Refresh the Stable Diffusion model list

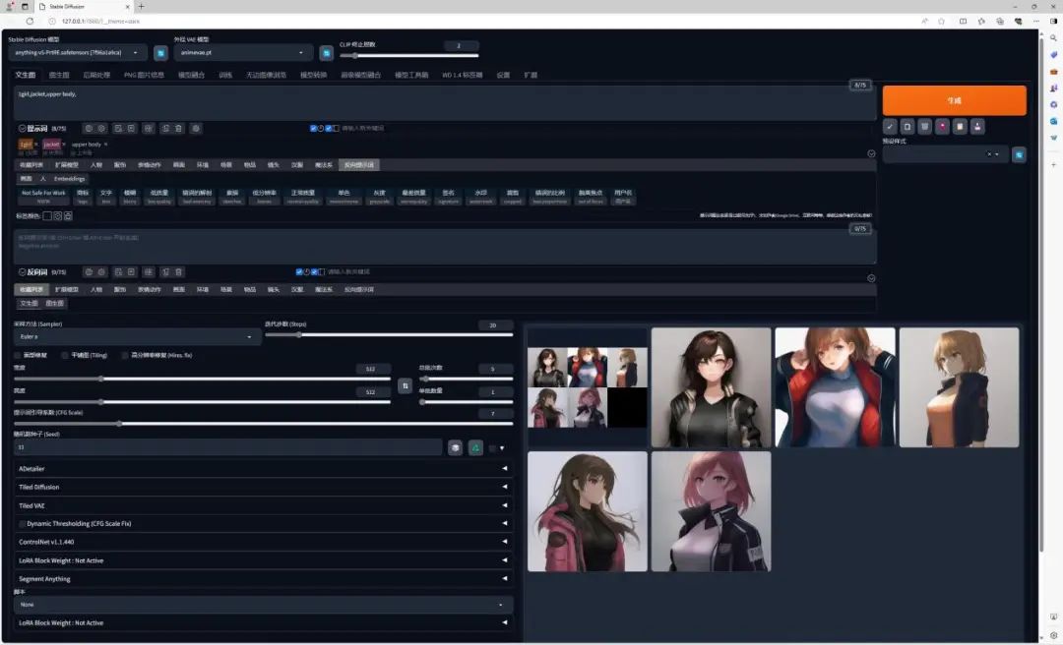[x=160, y=53]
